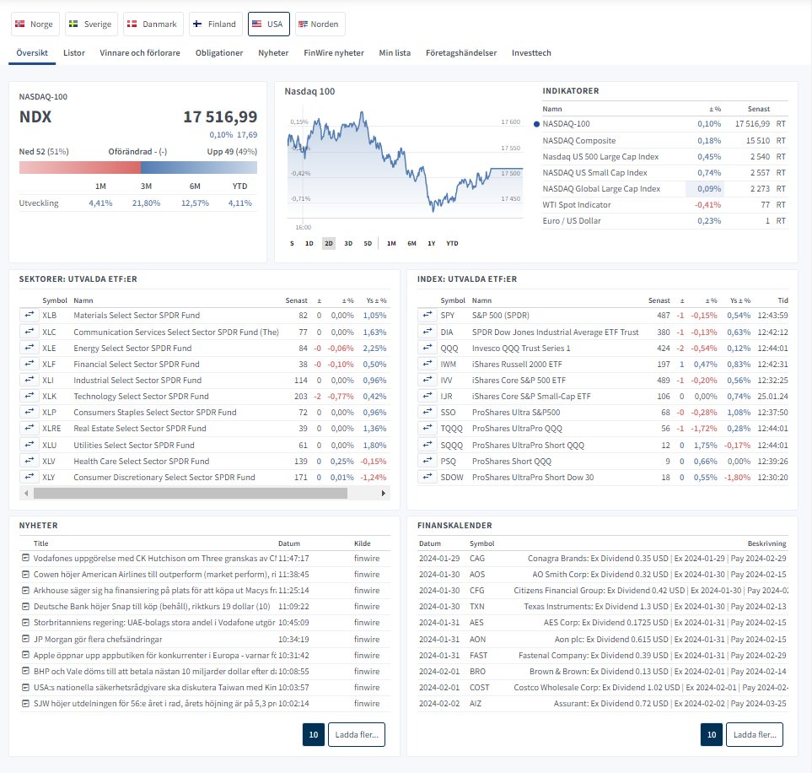
Task: Set chart period to 1Y
Action: point(432,243)
